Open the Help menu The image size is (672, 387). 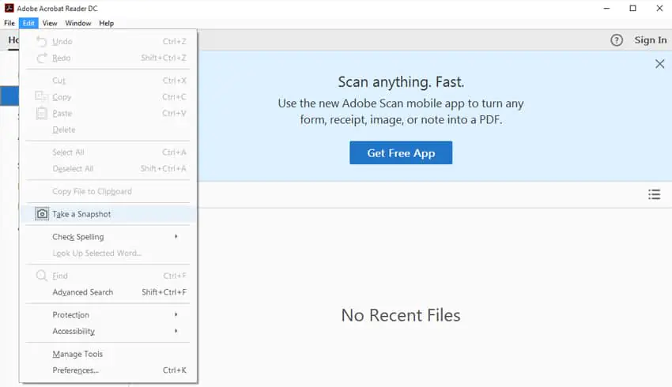[x=106, y=23]
